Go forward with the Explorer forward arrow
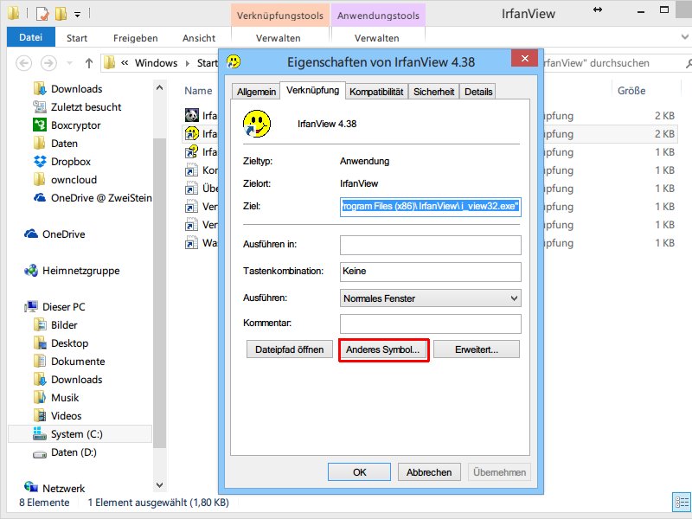This screenshot has width=692, height=519. click(48, 63)
